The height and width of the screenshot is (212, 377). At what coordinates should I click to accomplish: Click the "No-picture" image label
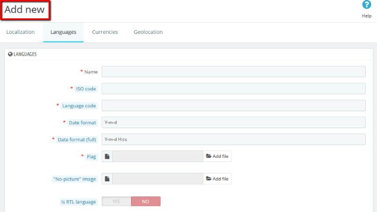[x=74, y=179]
